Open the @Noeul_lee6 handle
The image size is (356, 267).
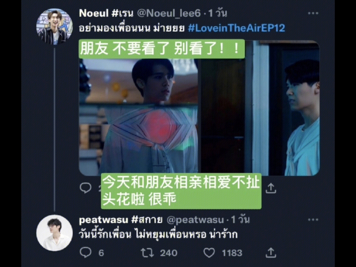click(169, 14)
